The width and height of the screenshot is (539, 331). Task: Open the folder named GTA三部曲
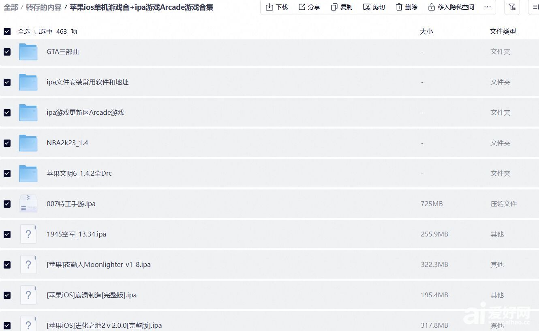63,52
